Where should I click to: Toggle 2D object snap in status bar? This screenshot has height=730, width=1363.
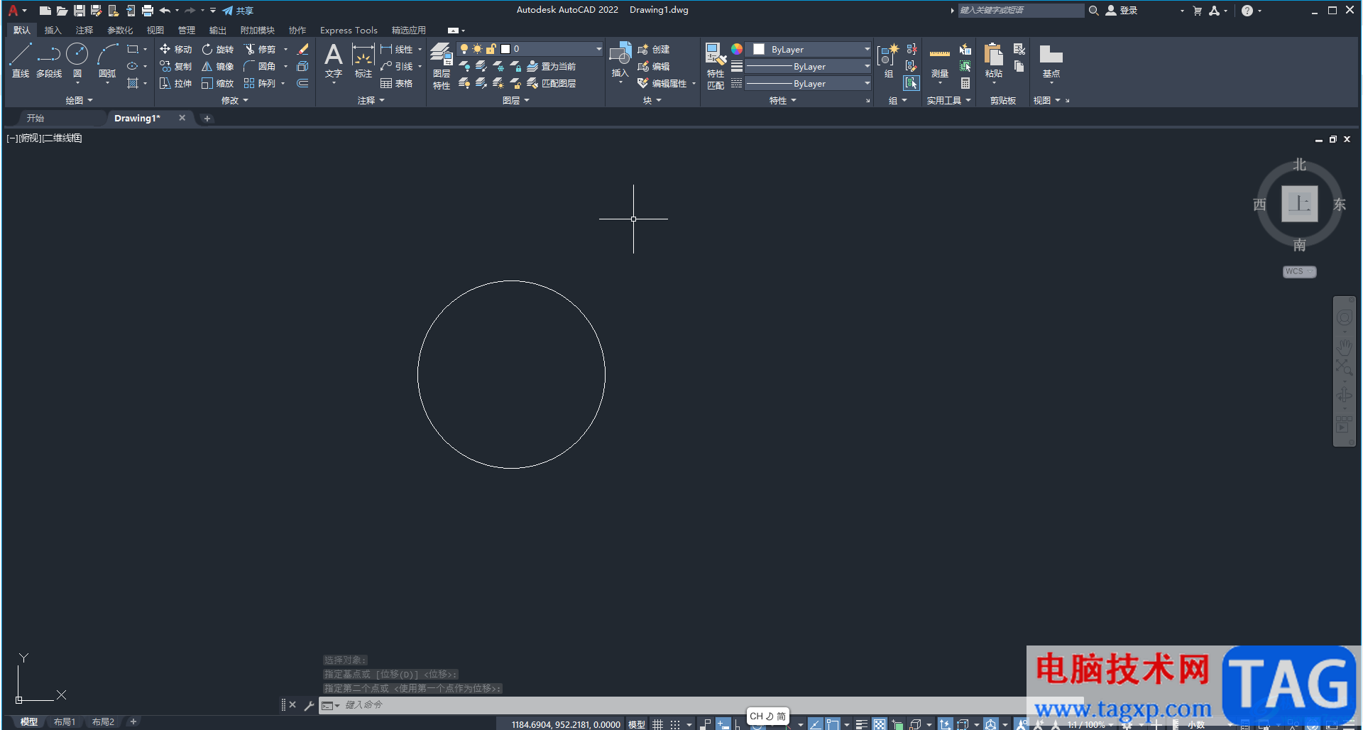pyautogui.click(x=832, y=724)
